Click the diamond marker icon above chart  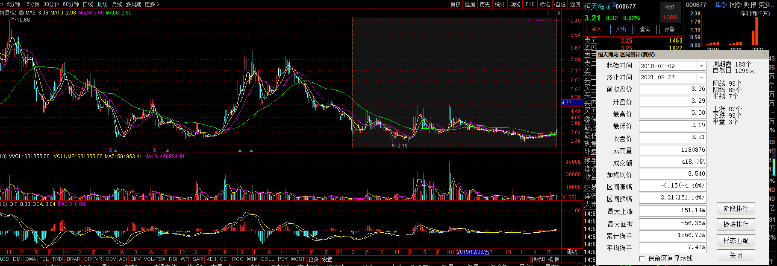[549, 13]
